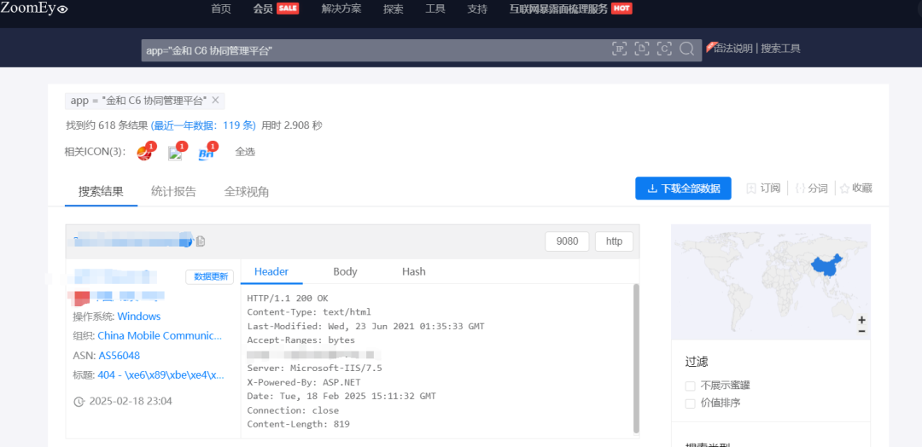The width and height of the screenshot is (922, 447).
Task: Click the 全选 link
Action: 245,152
